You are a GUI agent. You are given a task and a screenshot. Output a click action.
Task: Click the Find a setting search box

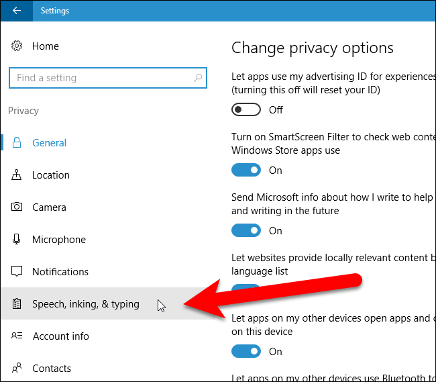(101, 78)
